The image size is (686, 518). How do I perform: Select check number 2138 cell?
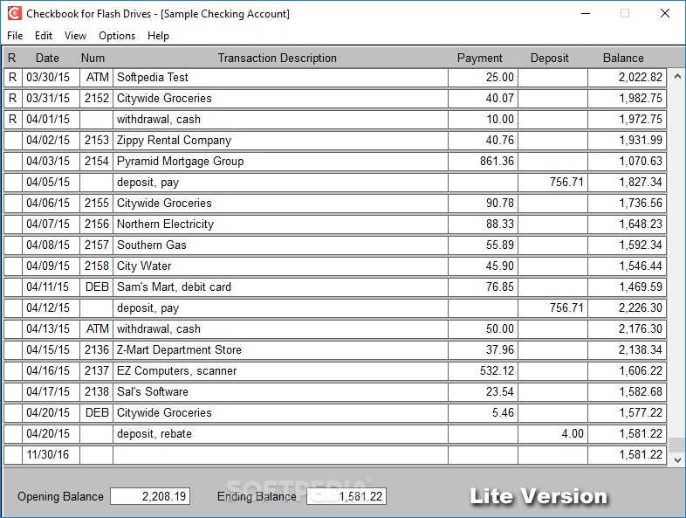click(x=96, y=392)
